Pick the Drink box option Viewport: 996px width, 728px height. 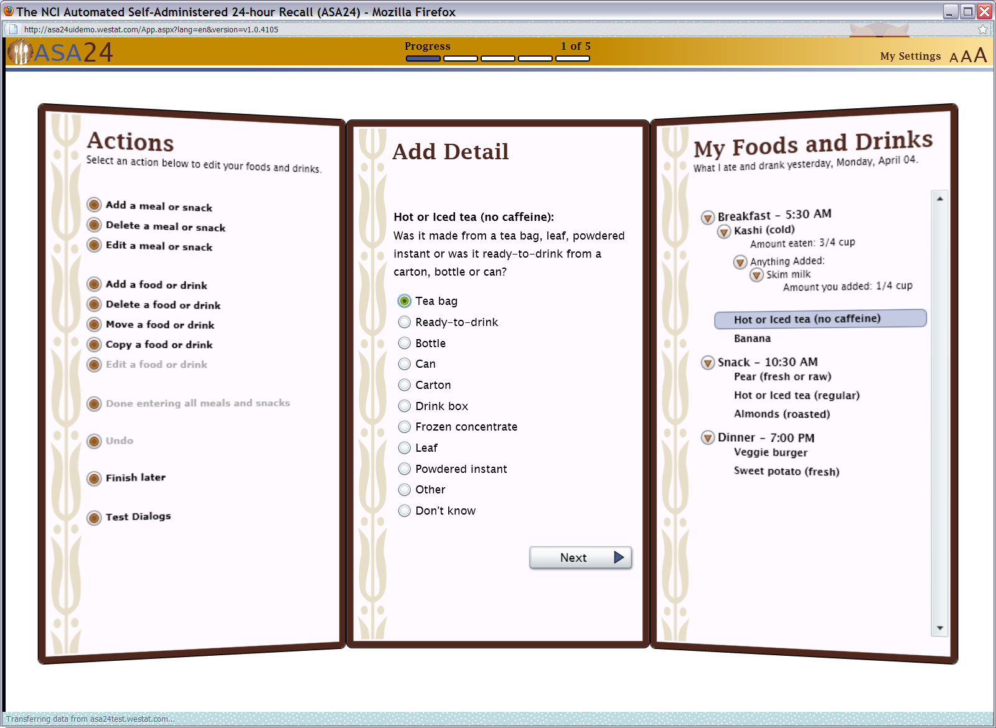[x=405, y=406]
